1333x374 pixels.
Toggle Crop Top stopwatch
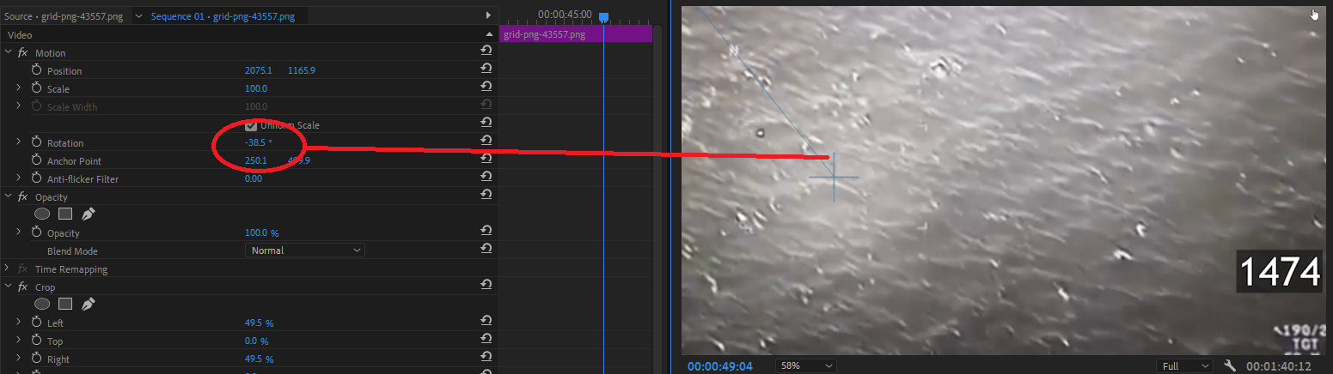(x=36, y=341)
